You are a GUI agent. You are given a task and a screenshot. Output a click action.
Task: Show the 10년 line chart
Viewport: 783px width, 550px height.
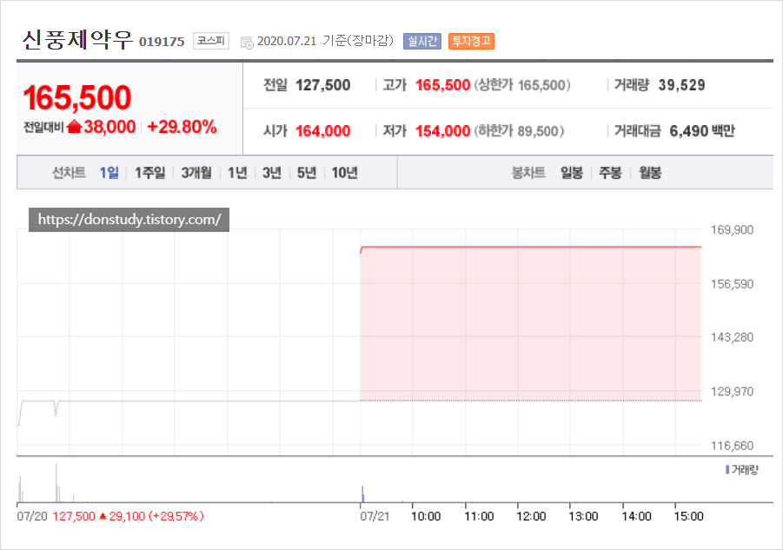[x=344, y=173]
